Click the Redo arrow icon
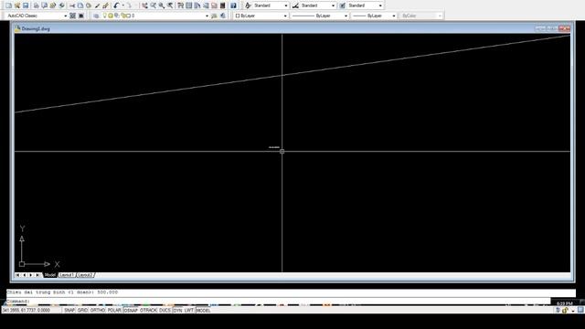This screenshot has width=585, height=329. 129,5
